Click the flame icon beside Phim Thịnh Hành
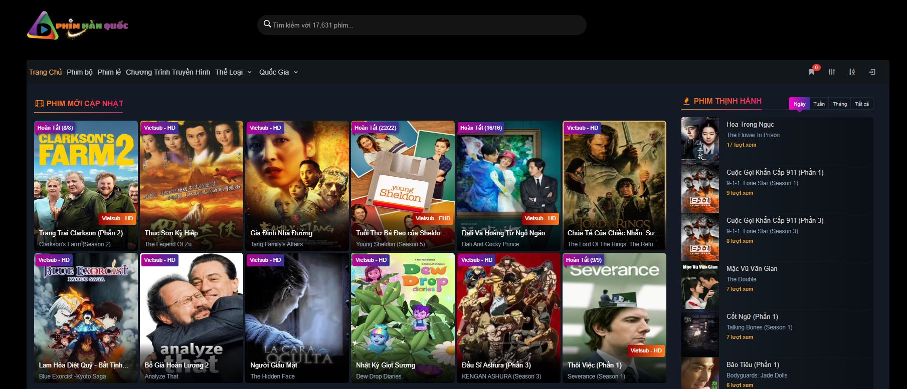The image size is (907, 389). [x=687, y=101]
